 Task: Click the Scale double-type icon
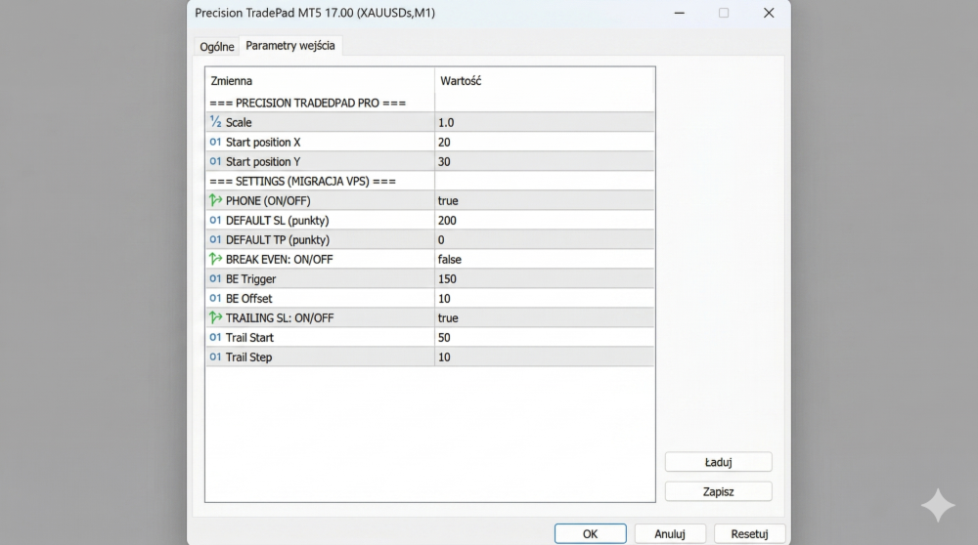point(215,122)
